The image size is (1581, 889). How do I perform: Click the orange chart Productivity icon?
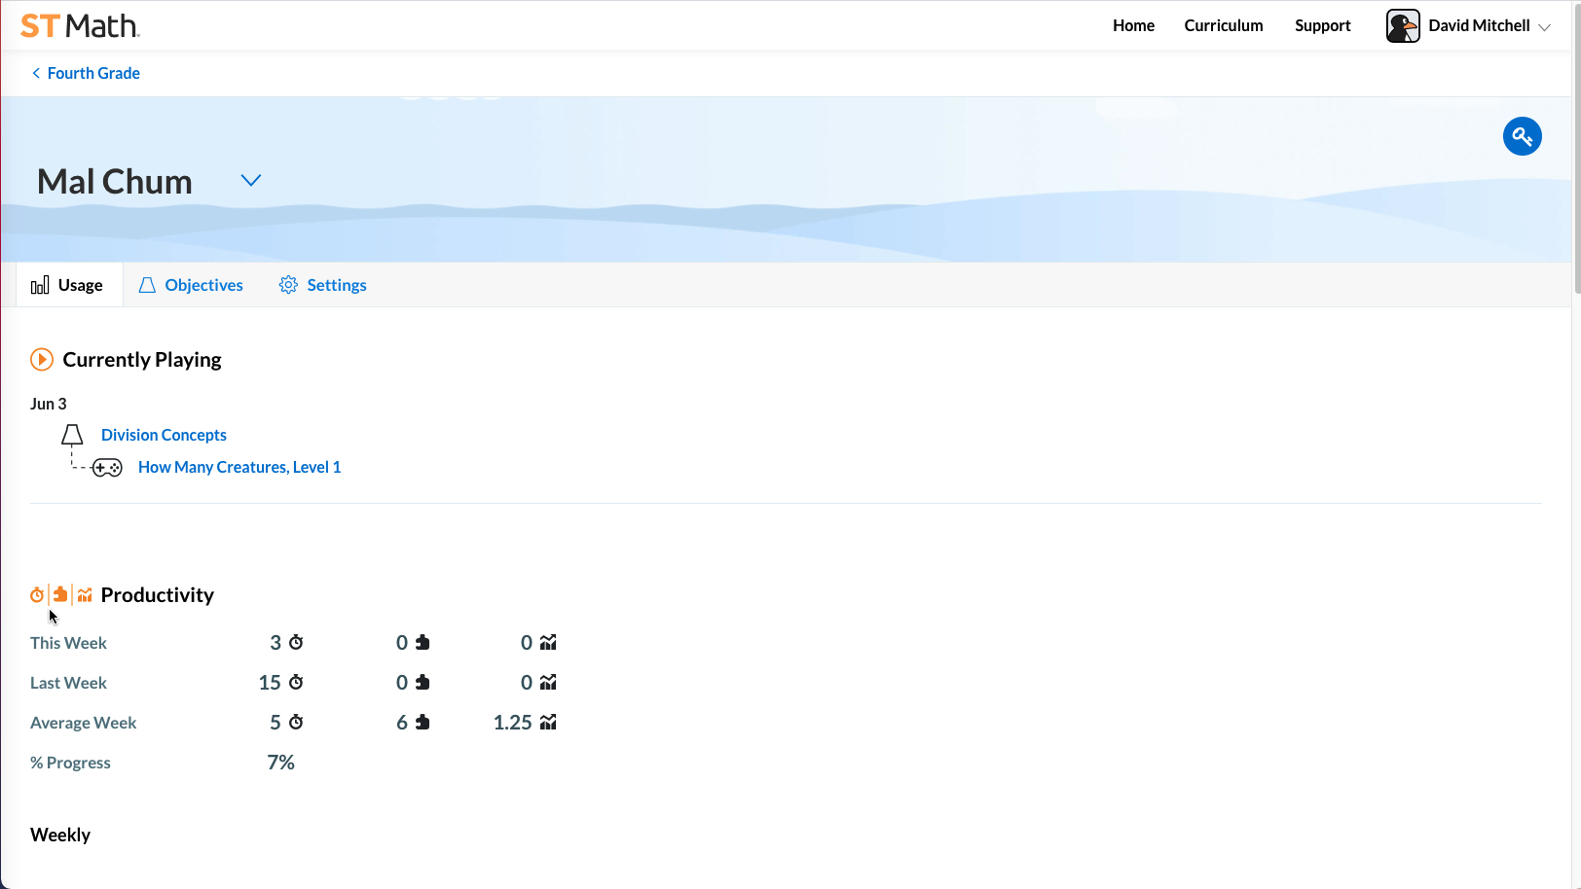tap(85, 594)
